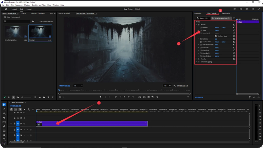263x148 pixels.
Task: Select the Selection tool in the timeline toolbar
Action: [4, 104]
